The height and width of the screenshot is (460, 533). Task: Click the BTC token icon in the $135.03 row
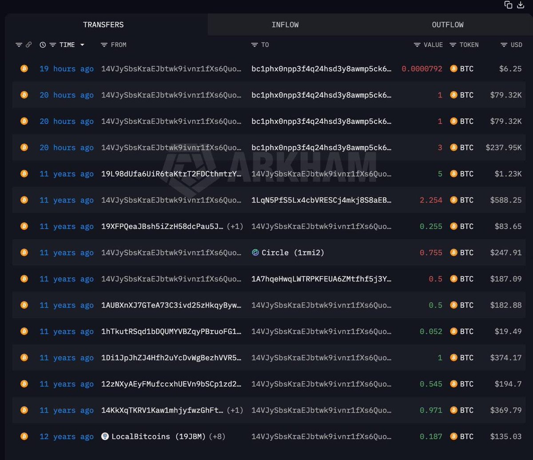coord(453,436)
